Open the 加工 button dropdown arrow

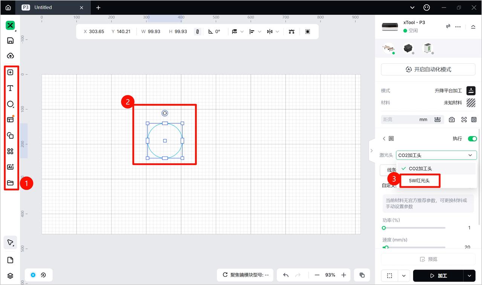pos(469,276)
